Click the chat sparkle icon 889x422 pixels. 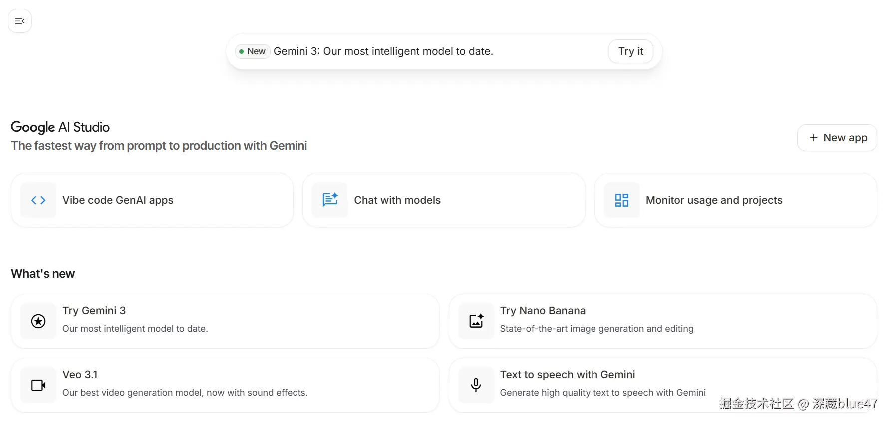[x=330, y=200]
